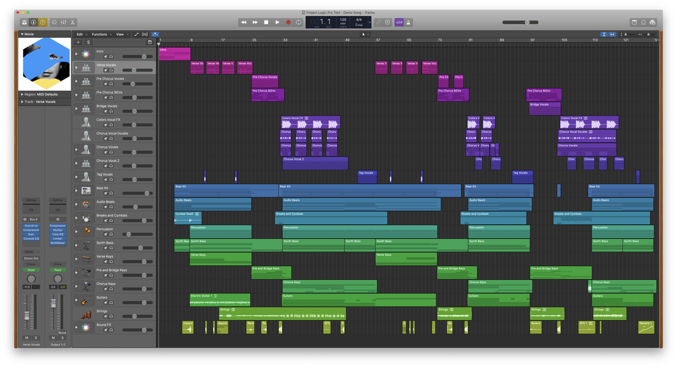This screenshot has width=677, height=367.
Task: Click the red Record button
Action: pos(288,22)
